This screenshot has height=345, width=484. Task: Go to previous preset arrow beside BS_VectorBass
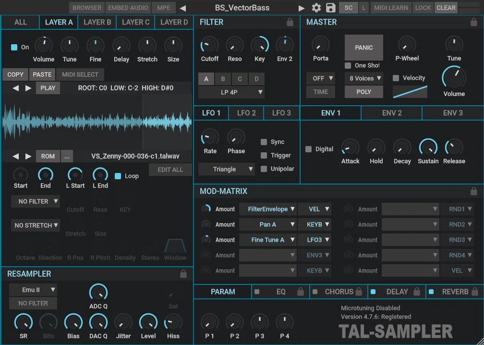[183, 8]
